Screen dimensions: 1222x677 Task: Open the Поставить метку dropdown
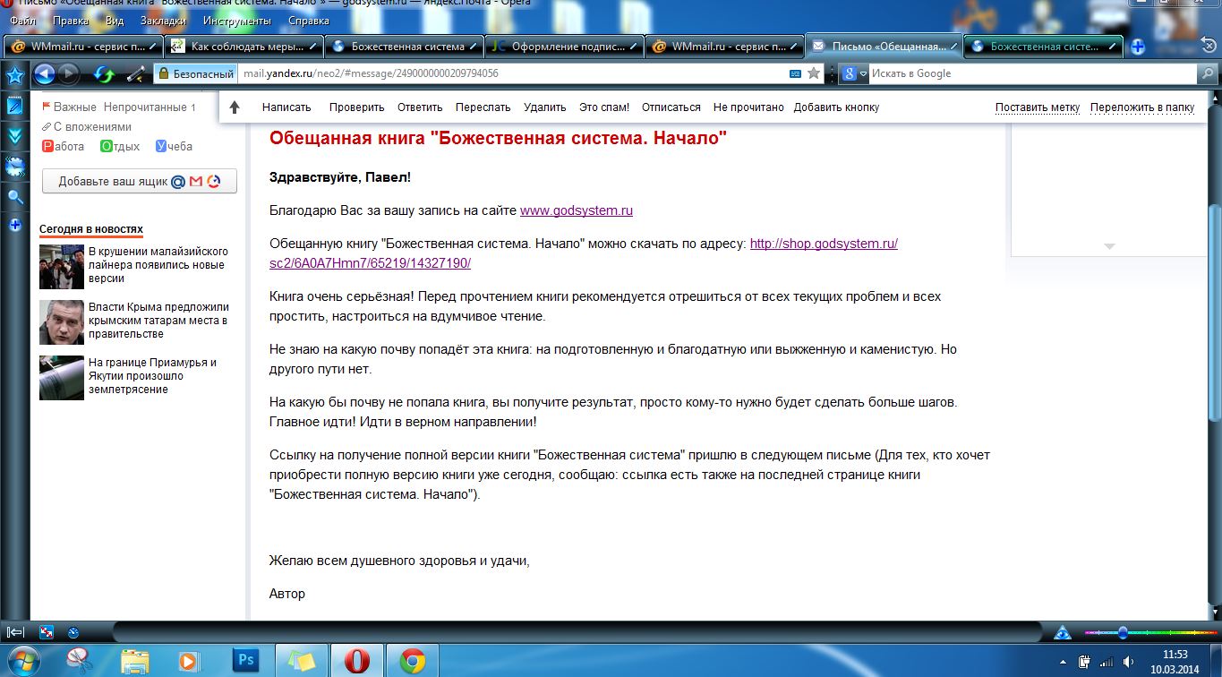(x=1038, y=107)
